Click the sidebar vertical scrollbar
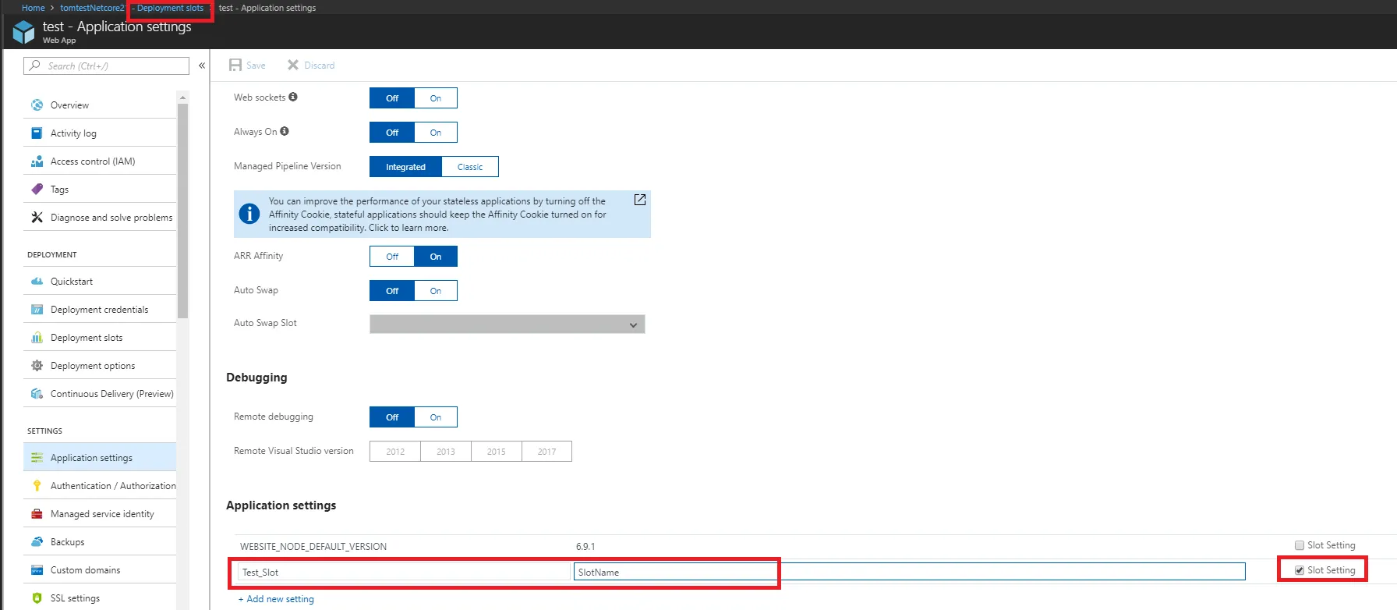Viewport: 1397px width, 610px height. pos(183,211)
